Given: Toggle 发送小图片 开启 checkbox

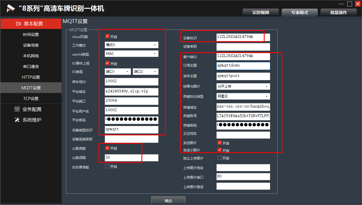Looking at the screenshot, I should point(220,150).
